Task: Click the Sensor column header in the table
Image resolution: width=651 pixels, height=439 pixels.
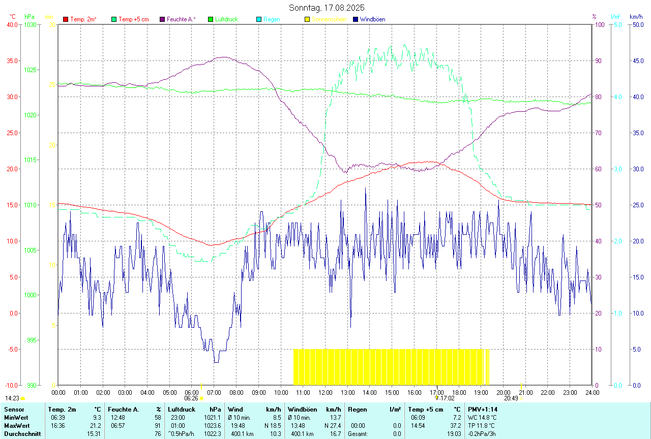Action: point(14,409)
